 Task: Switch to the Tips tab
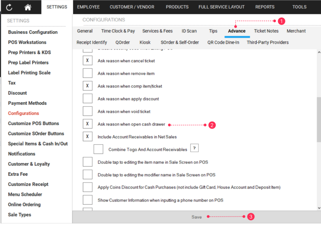213,31
